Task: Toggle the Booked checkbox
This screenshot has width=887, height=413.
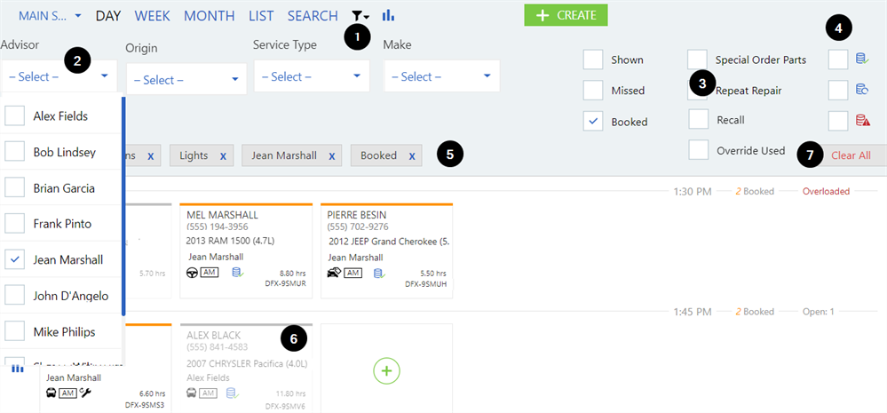Action: (x=593, y=122)
